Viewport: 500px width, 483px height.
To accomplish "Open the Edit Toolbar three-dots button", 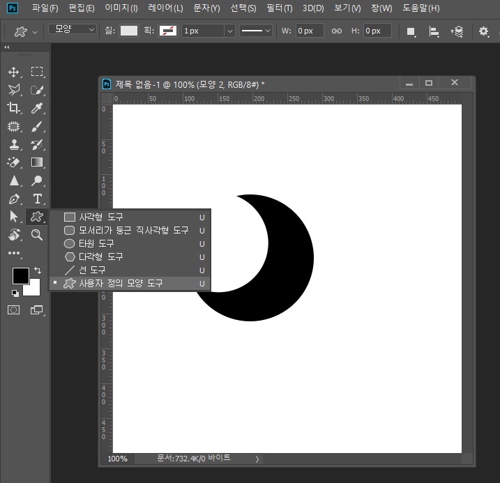I will tap(14, 253).
